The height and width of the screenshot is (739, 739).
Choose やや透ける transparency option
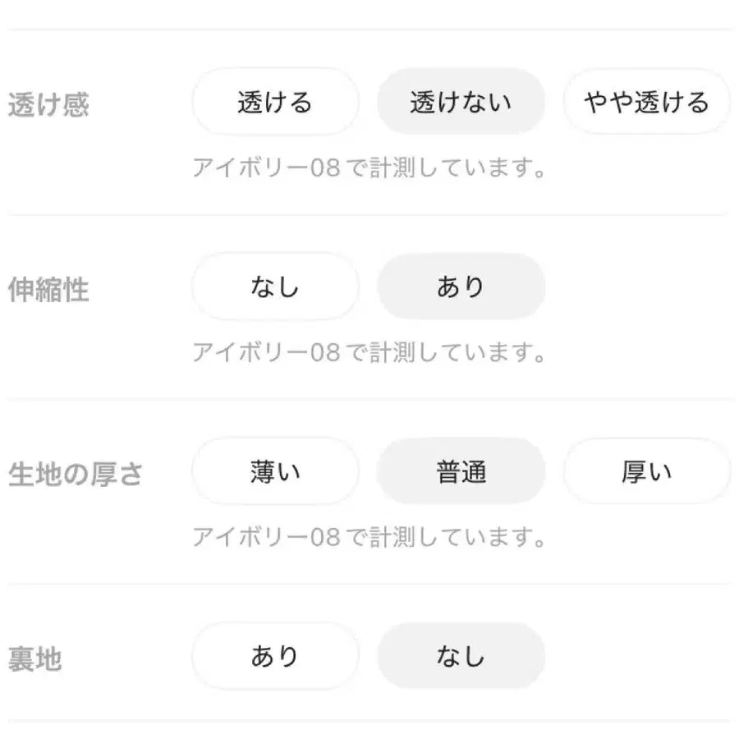pyautogui.click(x=646, y=102)
